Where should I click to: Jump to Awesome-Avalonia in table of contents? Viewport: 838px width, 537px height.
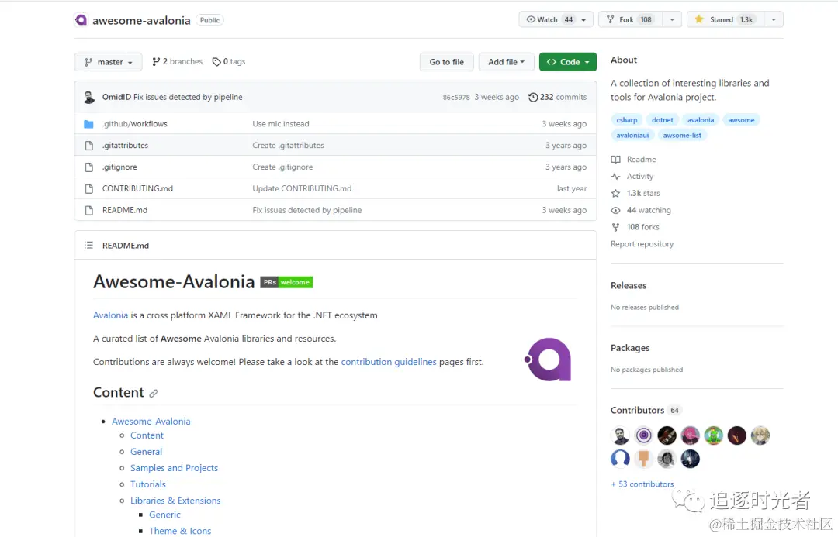coord(151,422)
